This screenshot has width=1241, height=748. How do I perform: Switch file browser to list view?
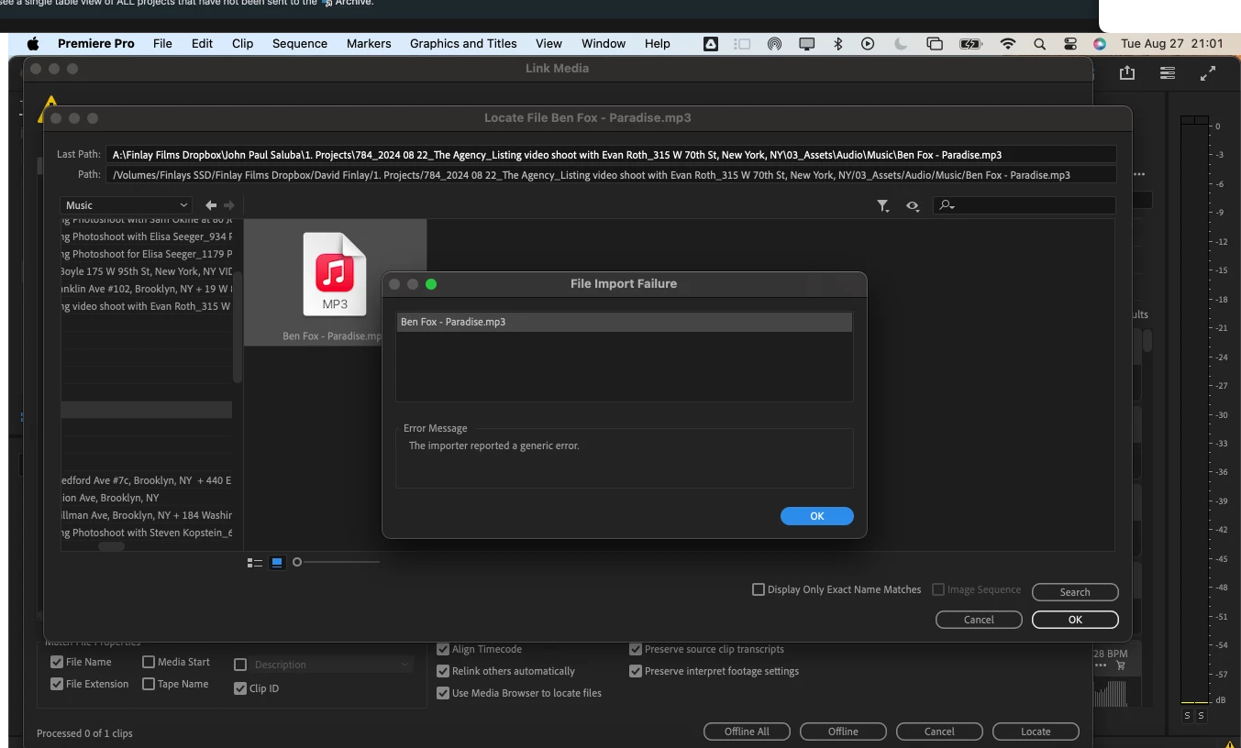pos(255,563)
